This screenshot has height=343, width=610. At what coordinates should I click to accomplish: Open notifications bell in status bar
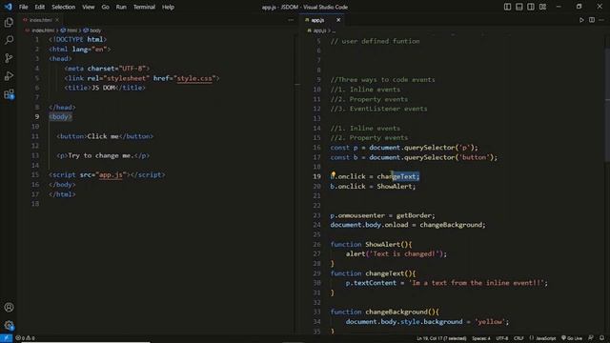[601, 338]
